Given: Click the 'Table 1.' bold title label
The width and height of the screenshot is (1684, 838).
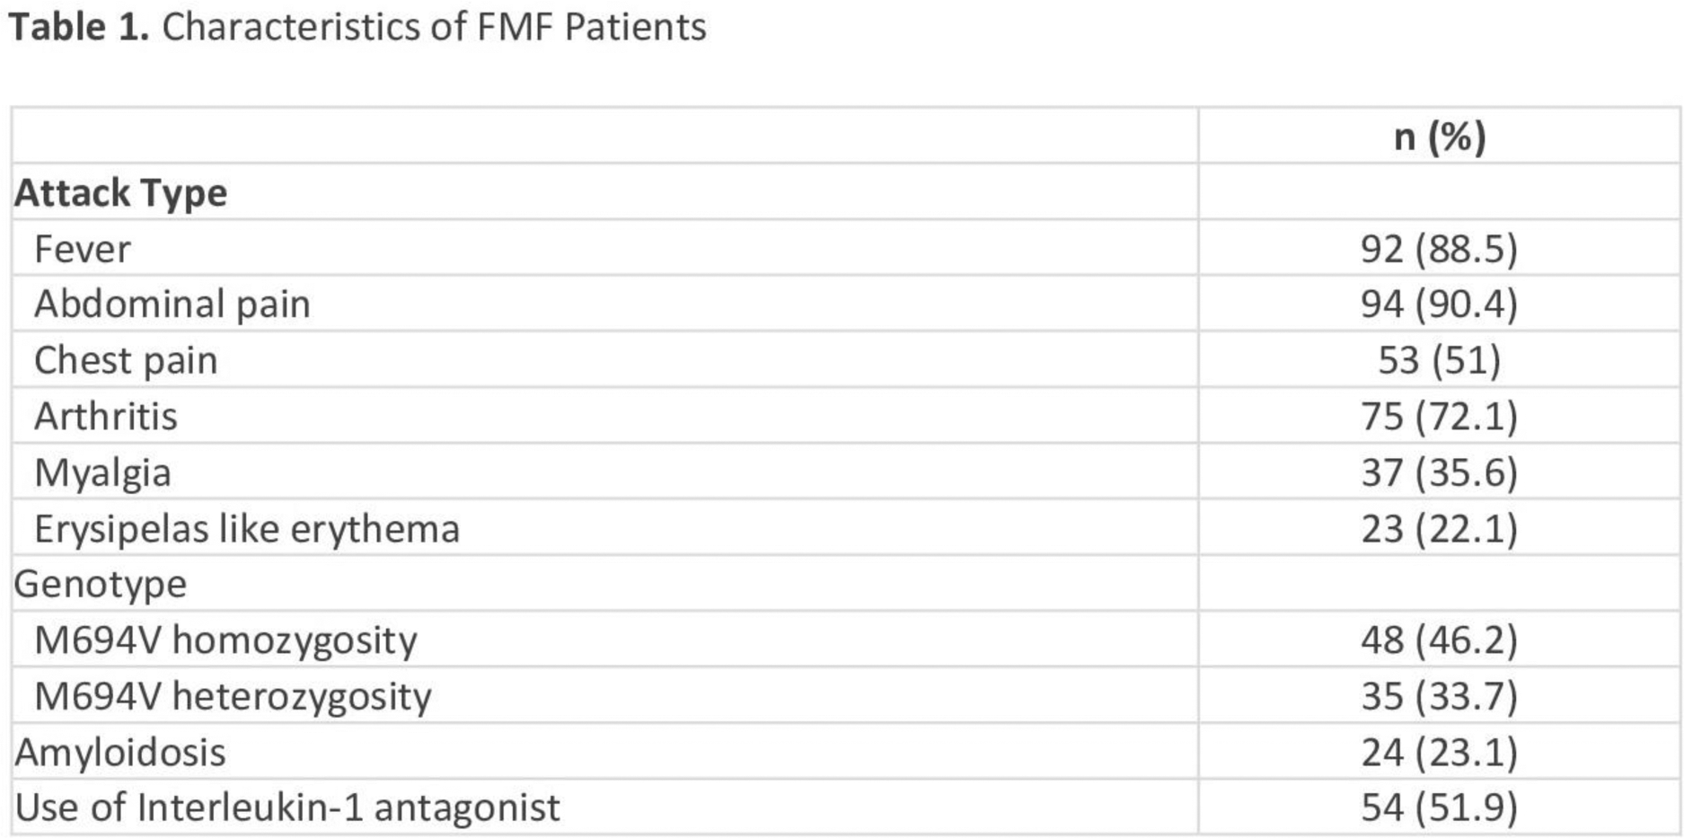Looking at the screenshot, I should [x=78, y=27].
